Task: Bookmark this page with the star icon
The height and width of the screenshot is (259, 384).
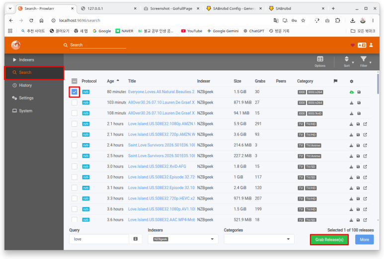Action: click(303, 20)
